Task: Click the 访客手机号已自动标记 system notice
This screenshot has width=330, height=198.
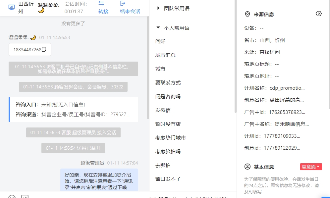Action: (73, 69)
